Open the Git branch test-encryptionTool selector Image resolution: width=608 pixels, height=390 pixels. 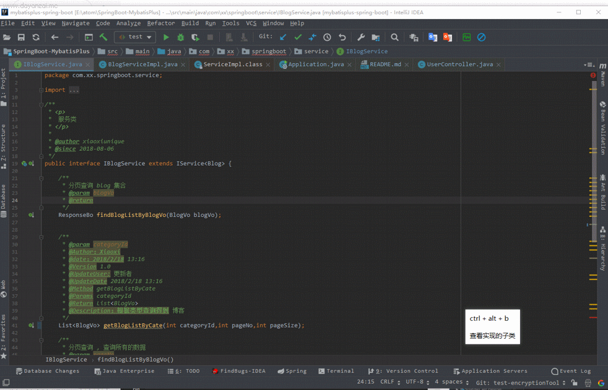tap(521, 382)
